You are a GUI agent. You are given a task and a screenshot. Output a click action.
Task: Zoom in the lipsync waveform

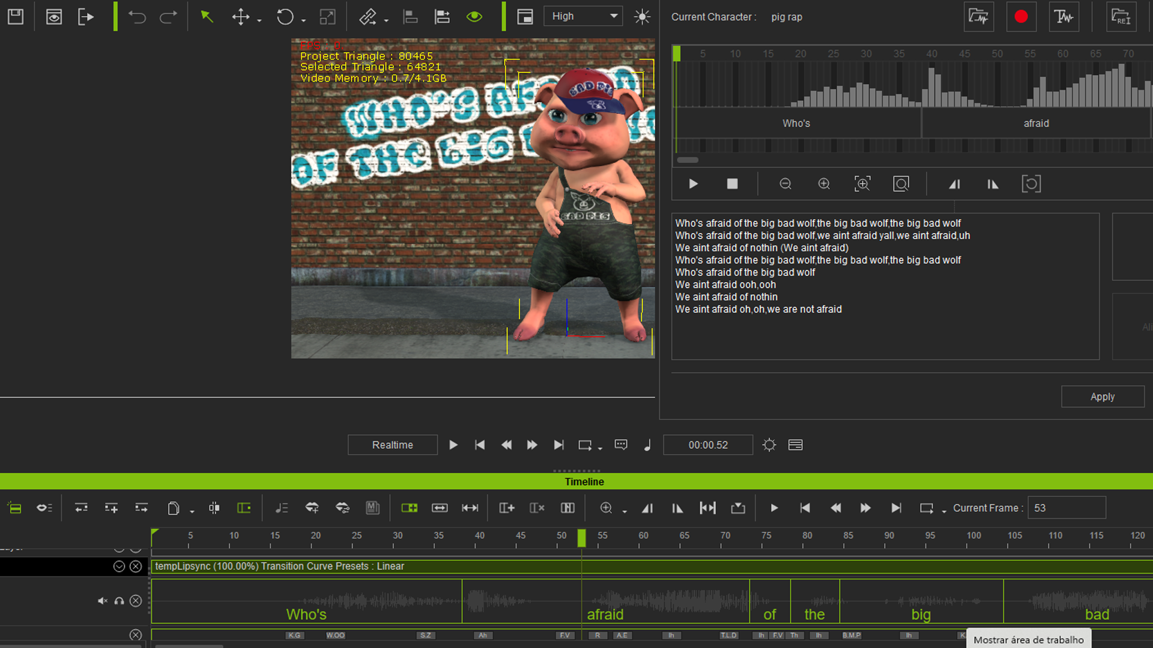click(x=824, y=184)
